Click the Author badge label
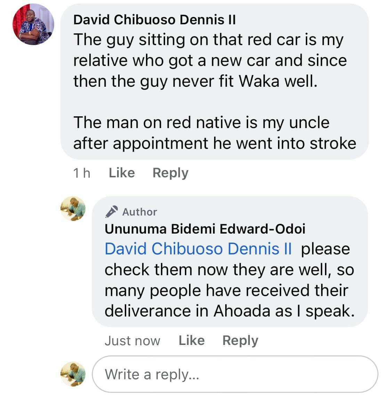The width and height of the screenshot is (391, 405). tap(139, 212)
